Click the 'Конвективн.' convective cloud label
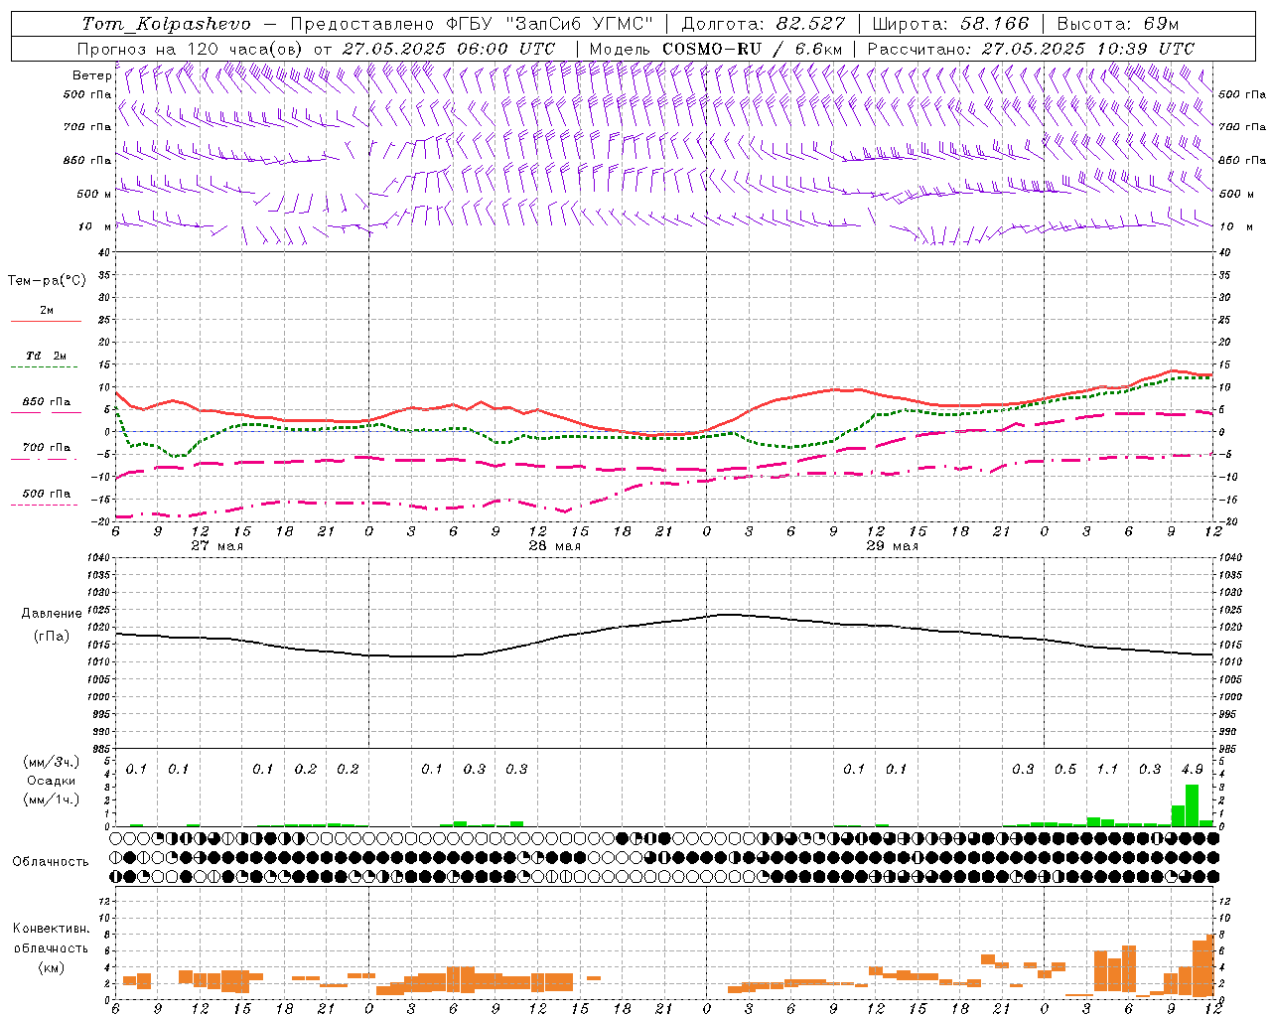 [x=51, y=929]
